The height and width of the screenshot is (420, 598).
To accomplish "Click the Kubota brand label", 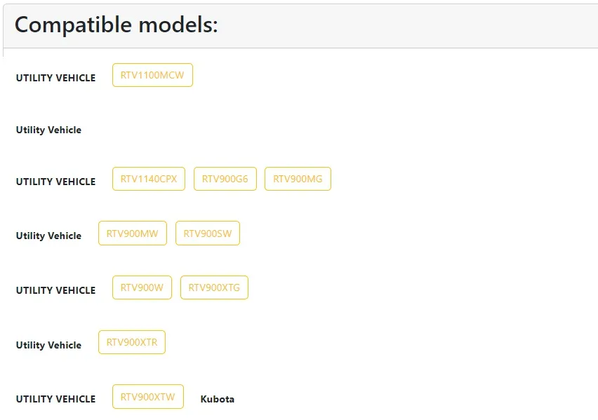I will pyautogui.click(x=218, y=399).
